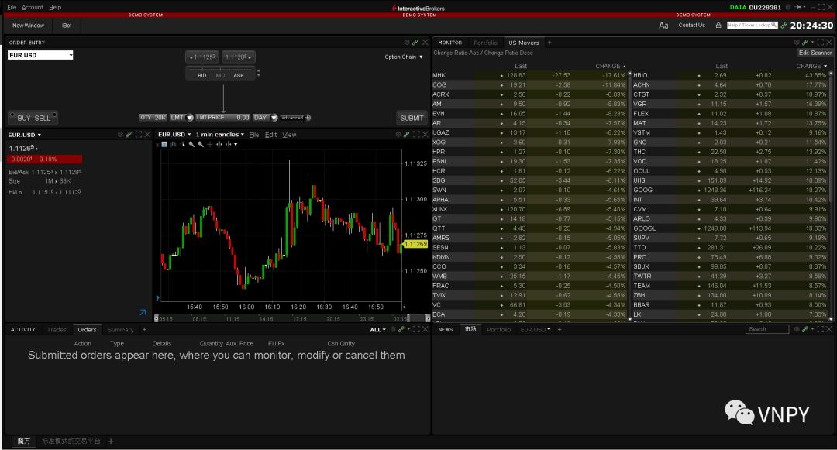The width and height of the screenshot is (837, 450).
Task: Focus the Help / Ticker Lookup field
Action: [x=752, y=25]
